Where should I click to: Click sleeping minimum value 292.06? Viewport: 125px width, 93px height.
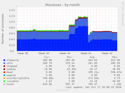pyautogui.click(x=70, y=60)
